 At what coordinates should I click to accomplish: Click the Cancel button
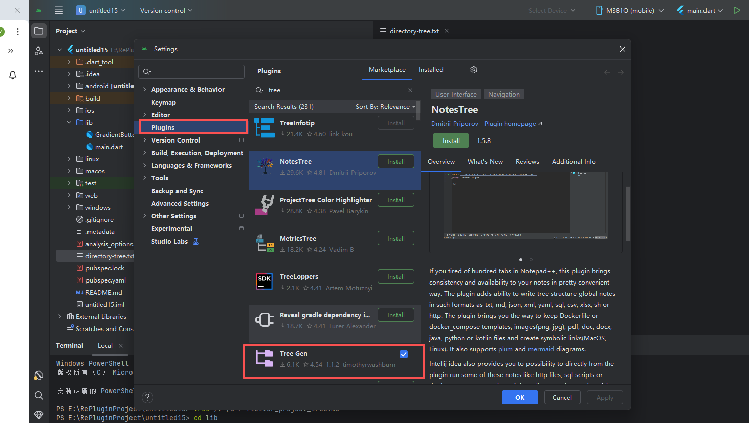click(562, 397)
